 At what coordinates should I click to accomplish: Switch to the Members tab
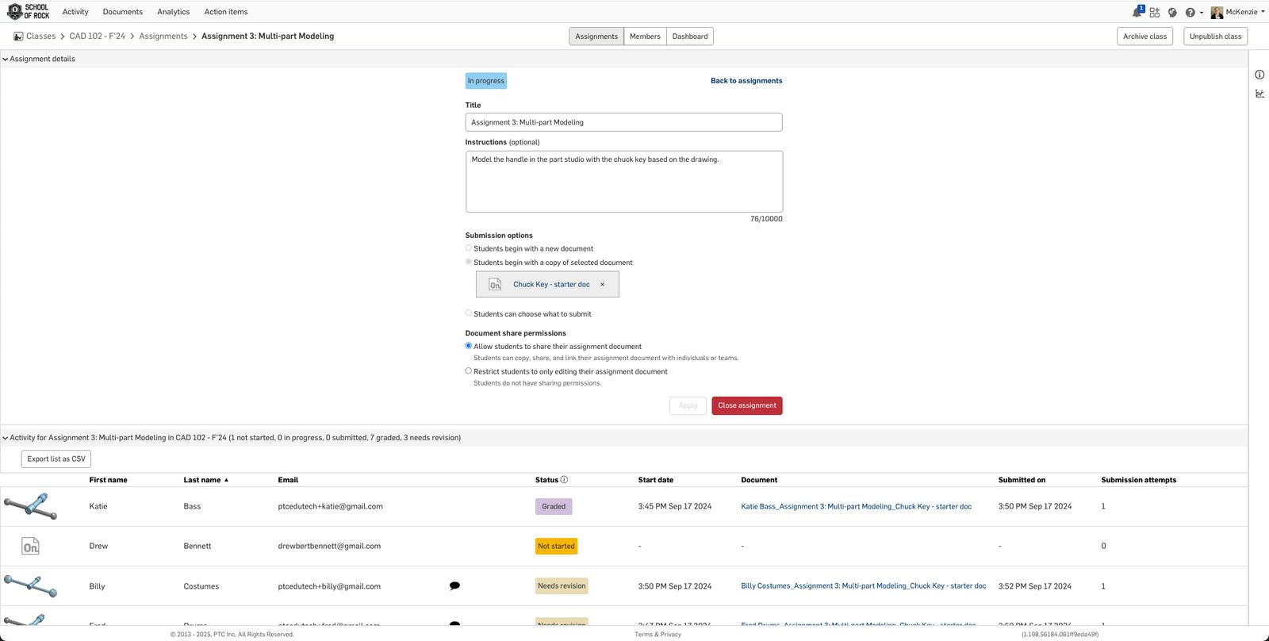coord(645,36)
